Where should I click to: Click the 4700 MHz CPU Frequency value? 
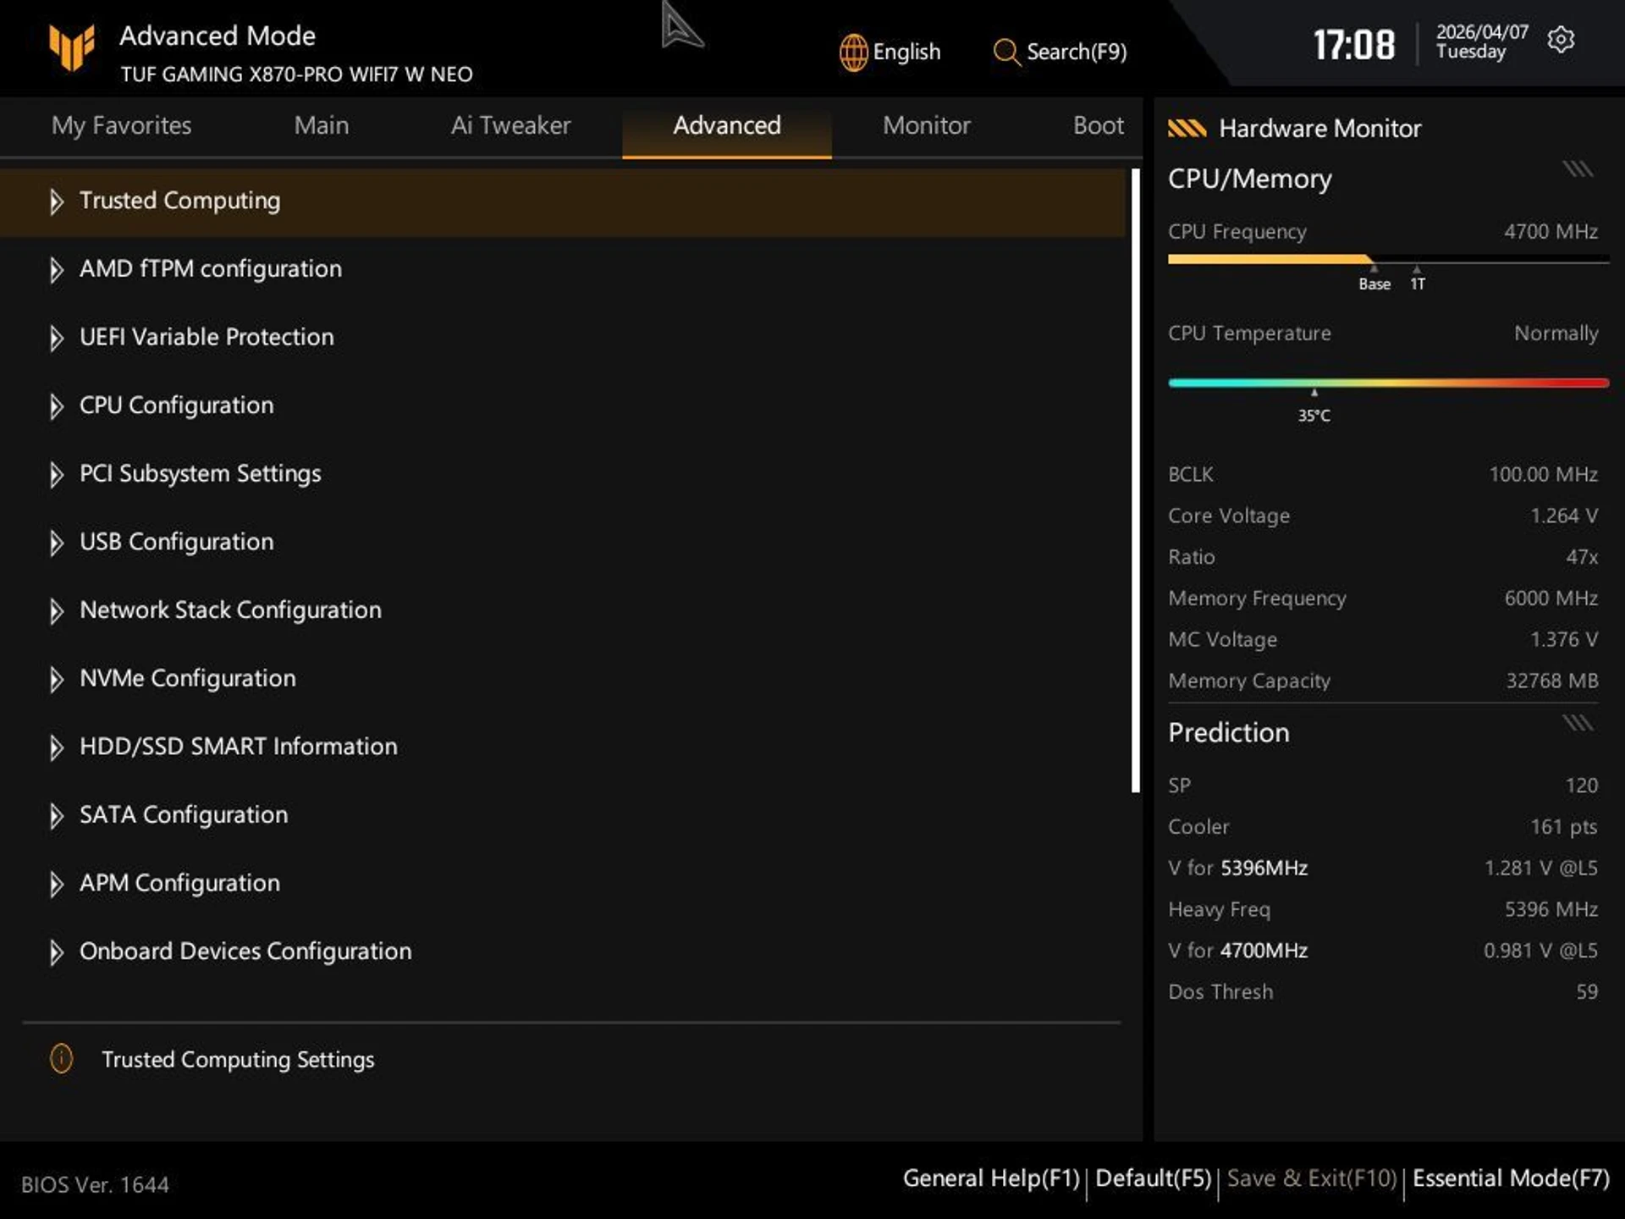pos(1551,231)
